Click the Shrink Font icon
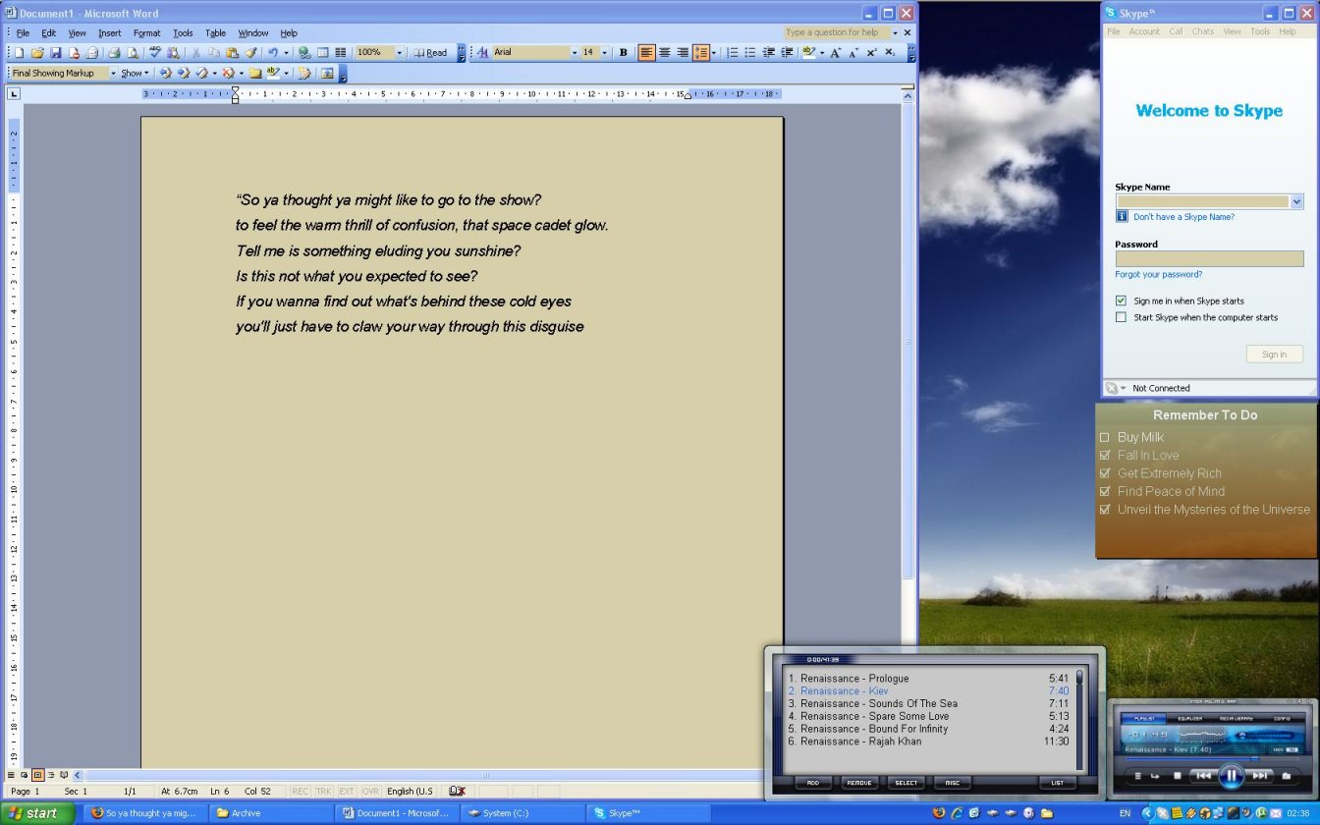Viewport: 1320px width, 825px height. [853, 52]
